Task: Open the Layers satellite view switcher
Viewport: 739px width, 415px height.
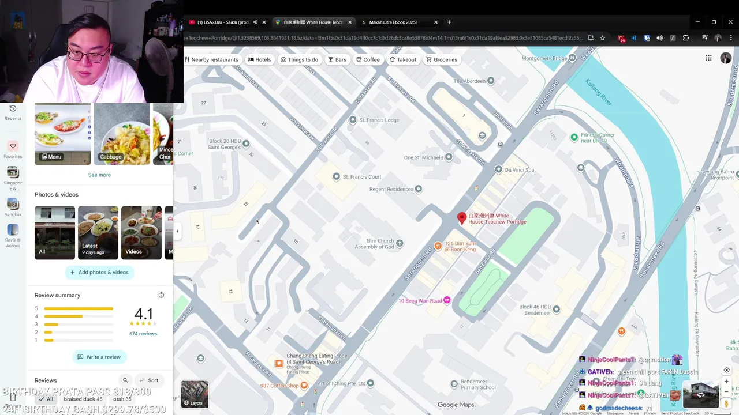Action: 195,394
